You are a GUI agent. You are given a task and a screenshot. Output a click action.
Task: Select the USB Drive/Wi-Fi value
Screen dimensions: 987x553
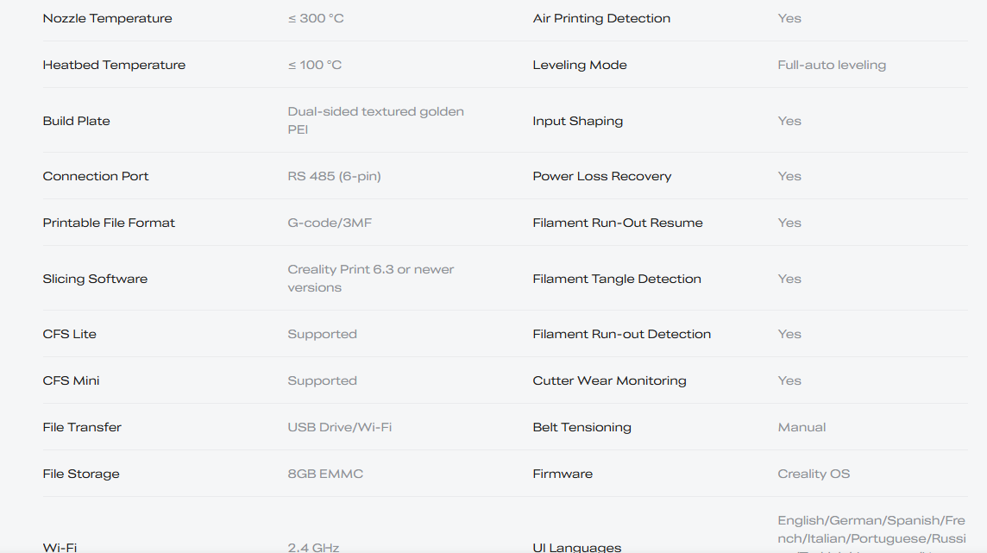(x=339, y=427)
